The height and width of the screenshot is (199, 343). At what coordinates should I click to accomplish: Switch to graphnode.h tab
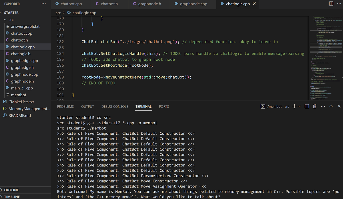click(x=149, y=4)
